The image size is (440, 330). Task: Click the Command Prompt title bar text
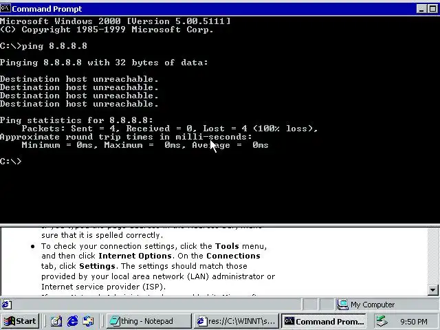click(47, 9)
